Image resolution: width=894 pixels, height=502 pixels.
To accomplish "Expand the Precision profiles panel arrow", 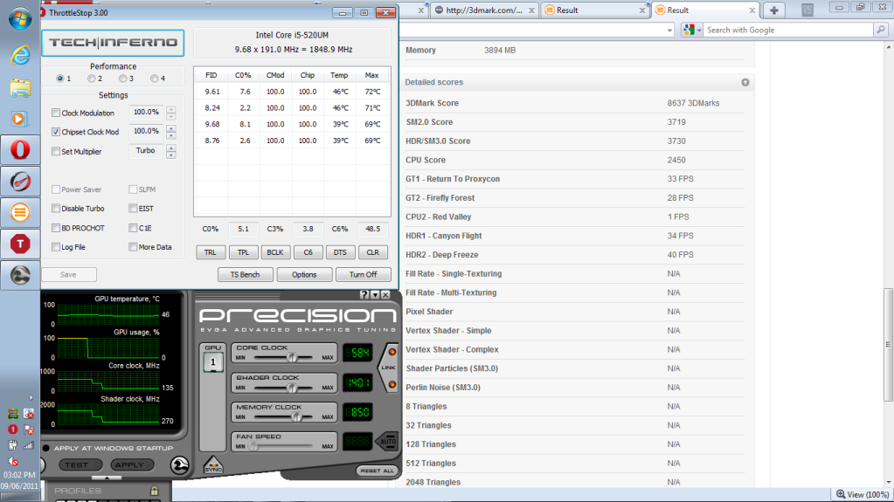I will 107,478.
